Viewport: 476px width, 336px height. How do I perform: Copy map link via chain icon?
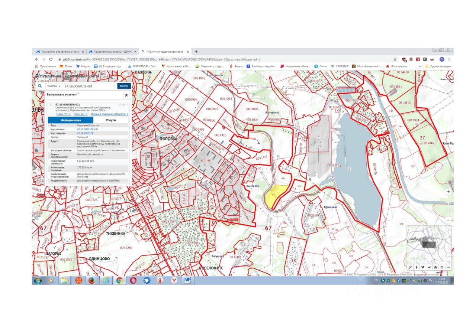pos(410,267)
